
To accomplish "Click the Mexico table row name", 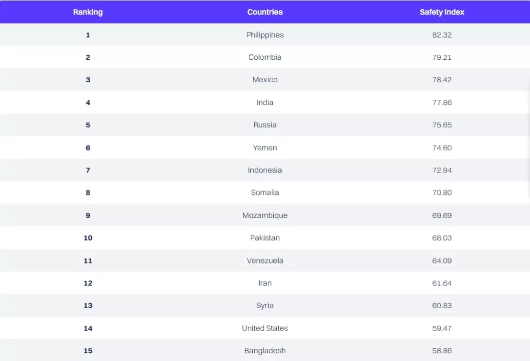I will (265, 80).
